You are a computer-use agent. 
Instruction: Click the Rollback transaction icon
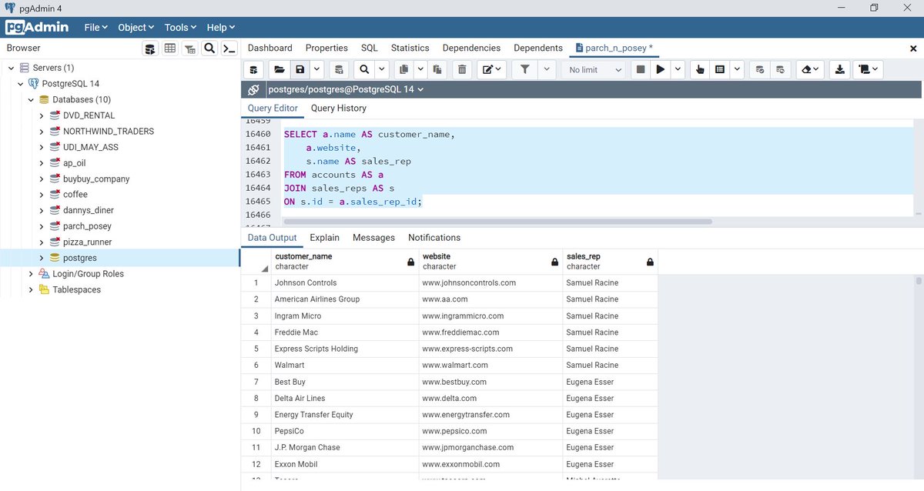pyautogui.click(x=780, y=69)
